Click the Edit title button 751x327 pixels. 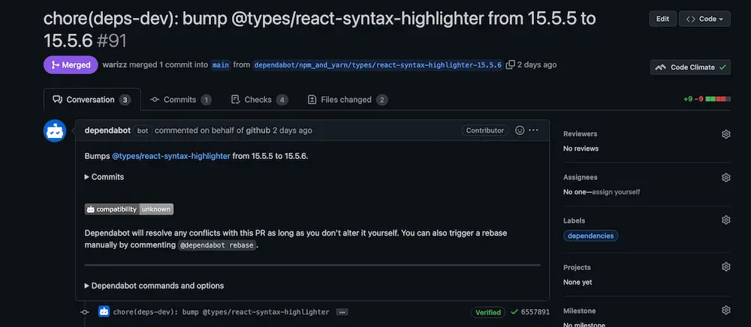(662, 19)
